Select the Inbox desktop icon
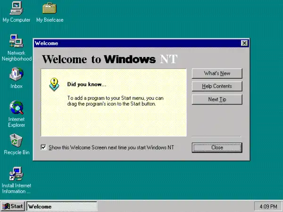 [x=16, y=74]
